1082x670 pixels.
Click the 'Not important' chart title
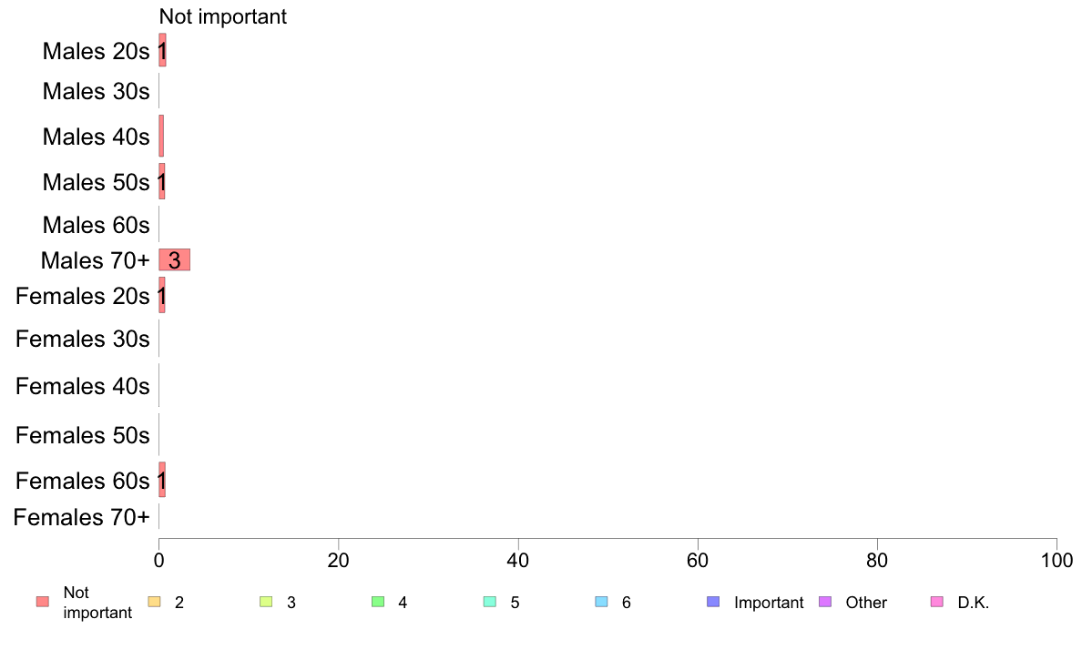click(223, 16)
